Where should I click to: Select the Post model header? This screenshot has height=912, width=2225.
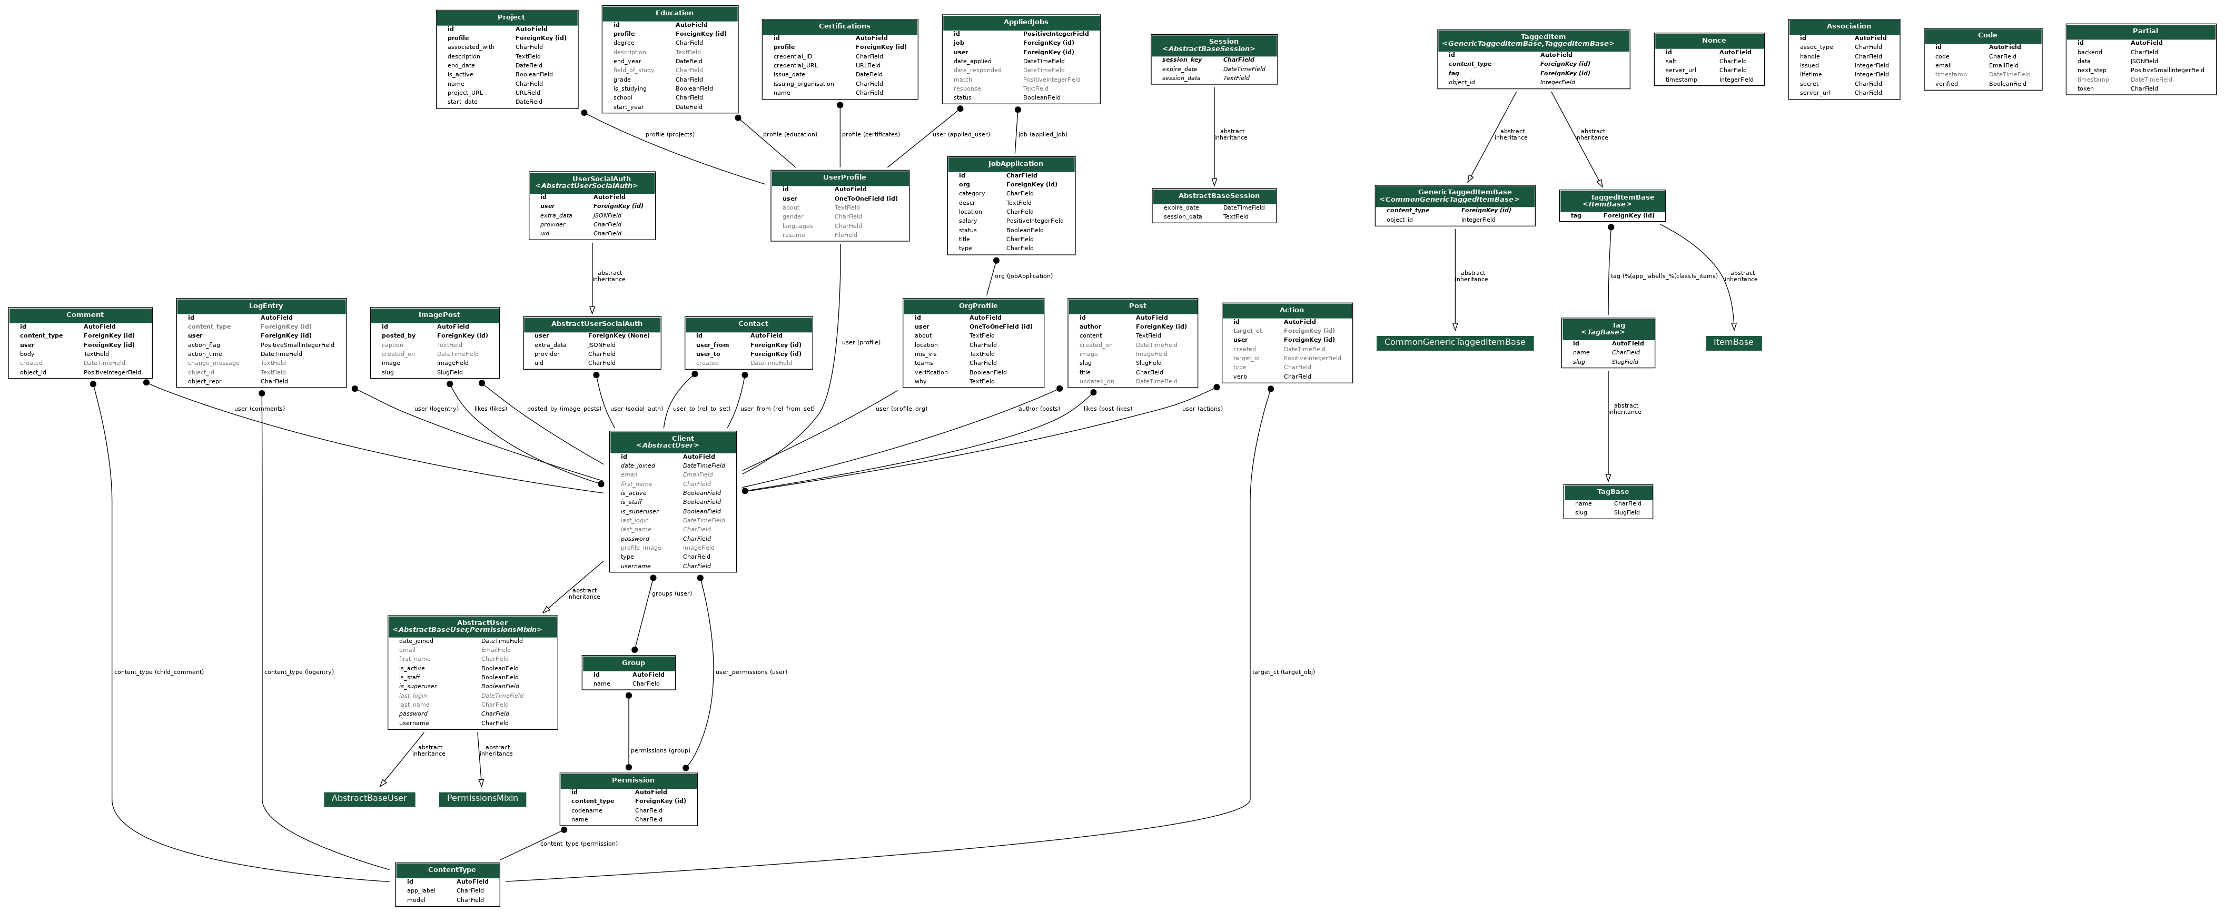point(1133,306)
